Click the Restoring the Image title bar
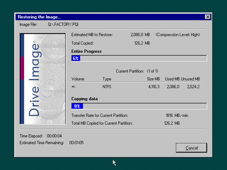227x170 pixels. [x=106, y=17]
